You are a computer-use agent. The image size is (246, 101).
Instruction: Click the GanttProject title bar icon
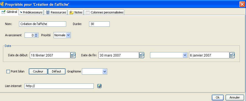pyautogui.click(x=2, y=4)
